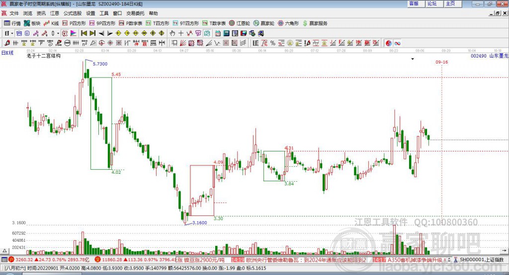
Task: Select the rectangle box drawing tool
Action: (x=174, y=43)
